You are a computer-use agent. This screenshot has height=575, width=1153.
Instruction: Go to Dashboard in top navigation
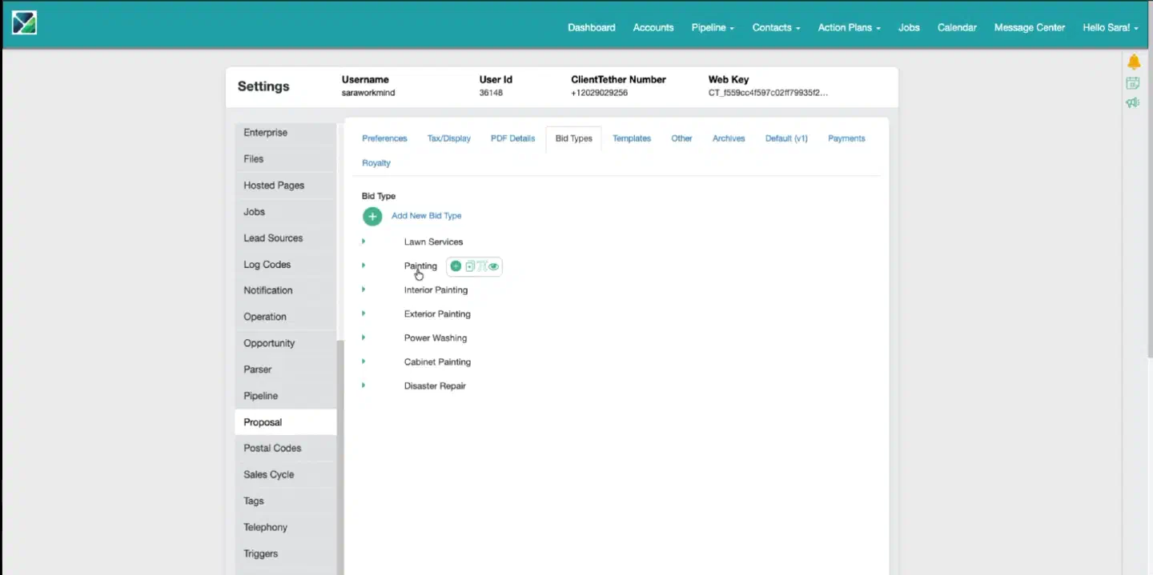coord(592,27)
